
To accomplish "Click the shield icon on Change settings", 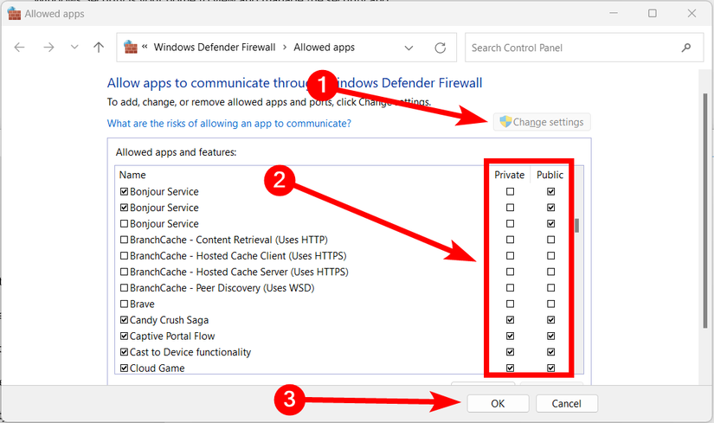I will 505,122.
